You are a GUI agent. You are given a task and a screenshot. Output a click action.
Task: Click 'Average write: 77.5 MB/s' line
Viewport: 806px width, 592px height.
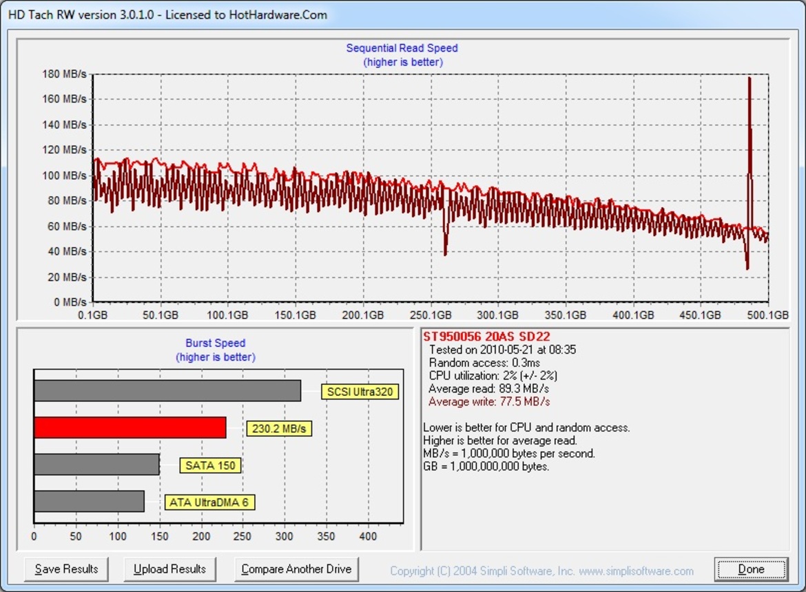(489, 401)
